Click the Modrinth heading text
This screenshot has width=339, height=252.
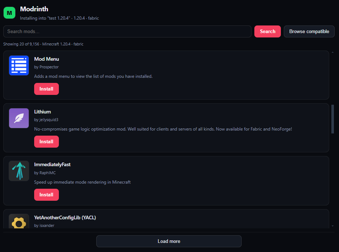34,9
